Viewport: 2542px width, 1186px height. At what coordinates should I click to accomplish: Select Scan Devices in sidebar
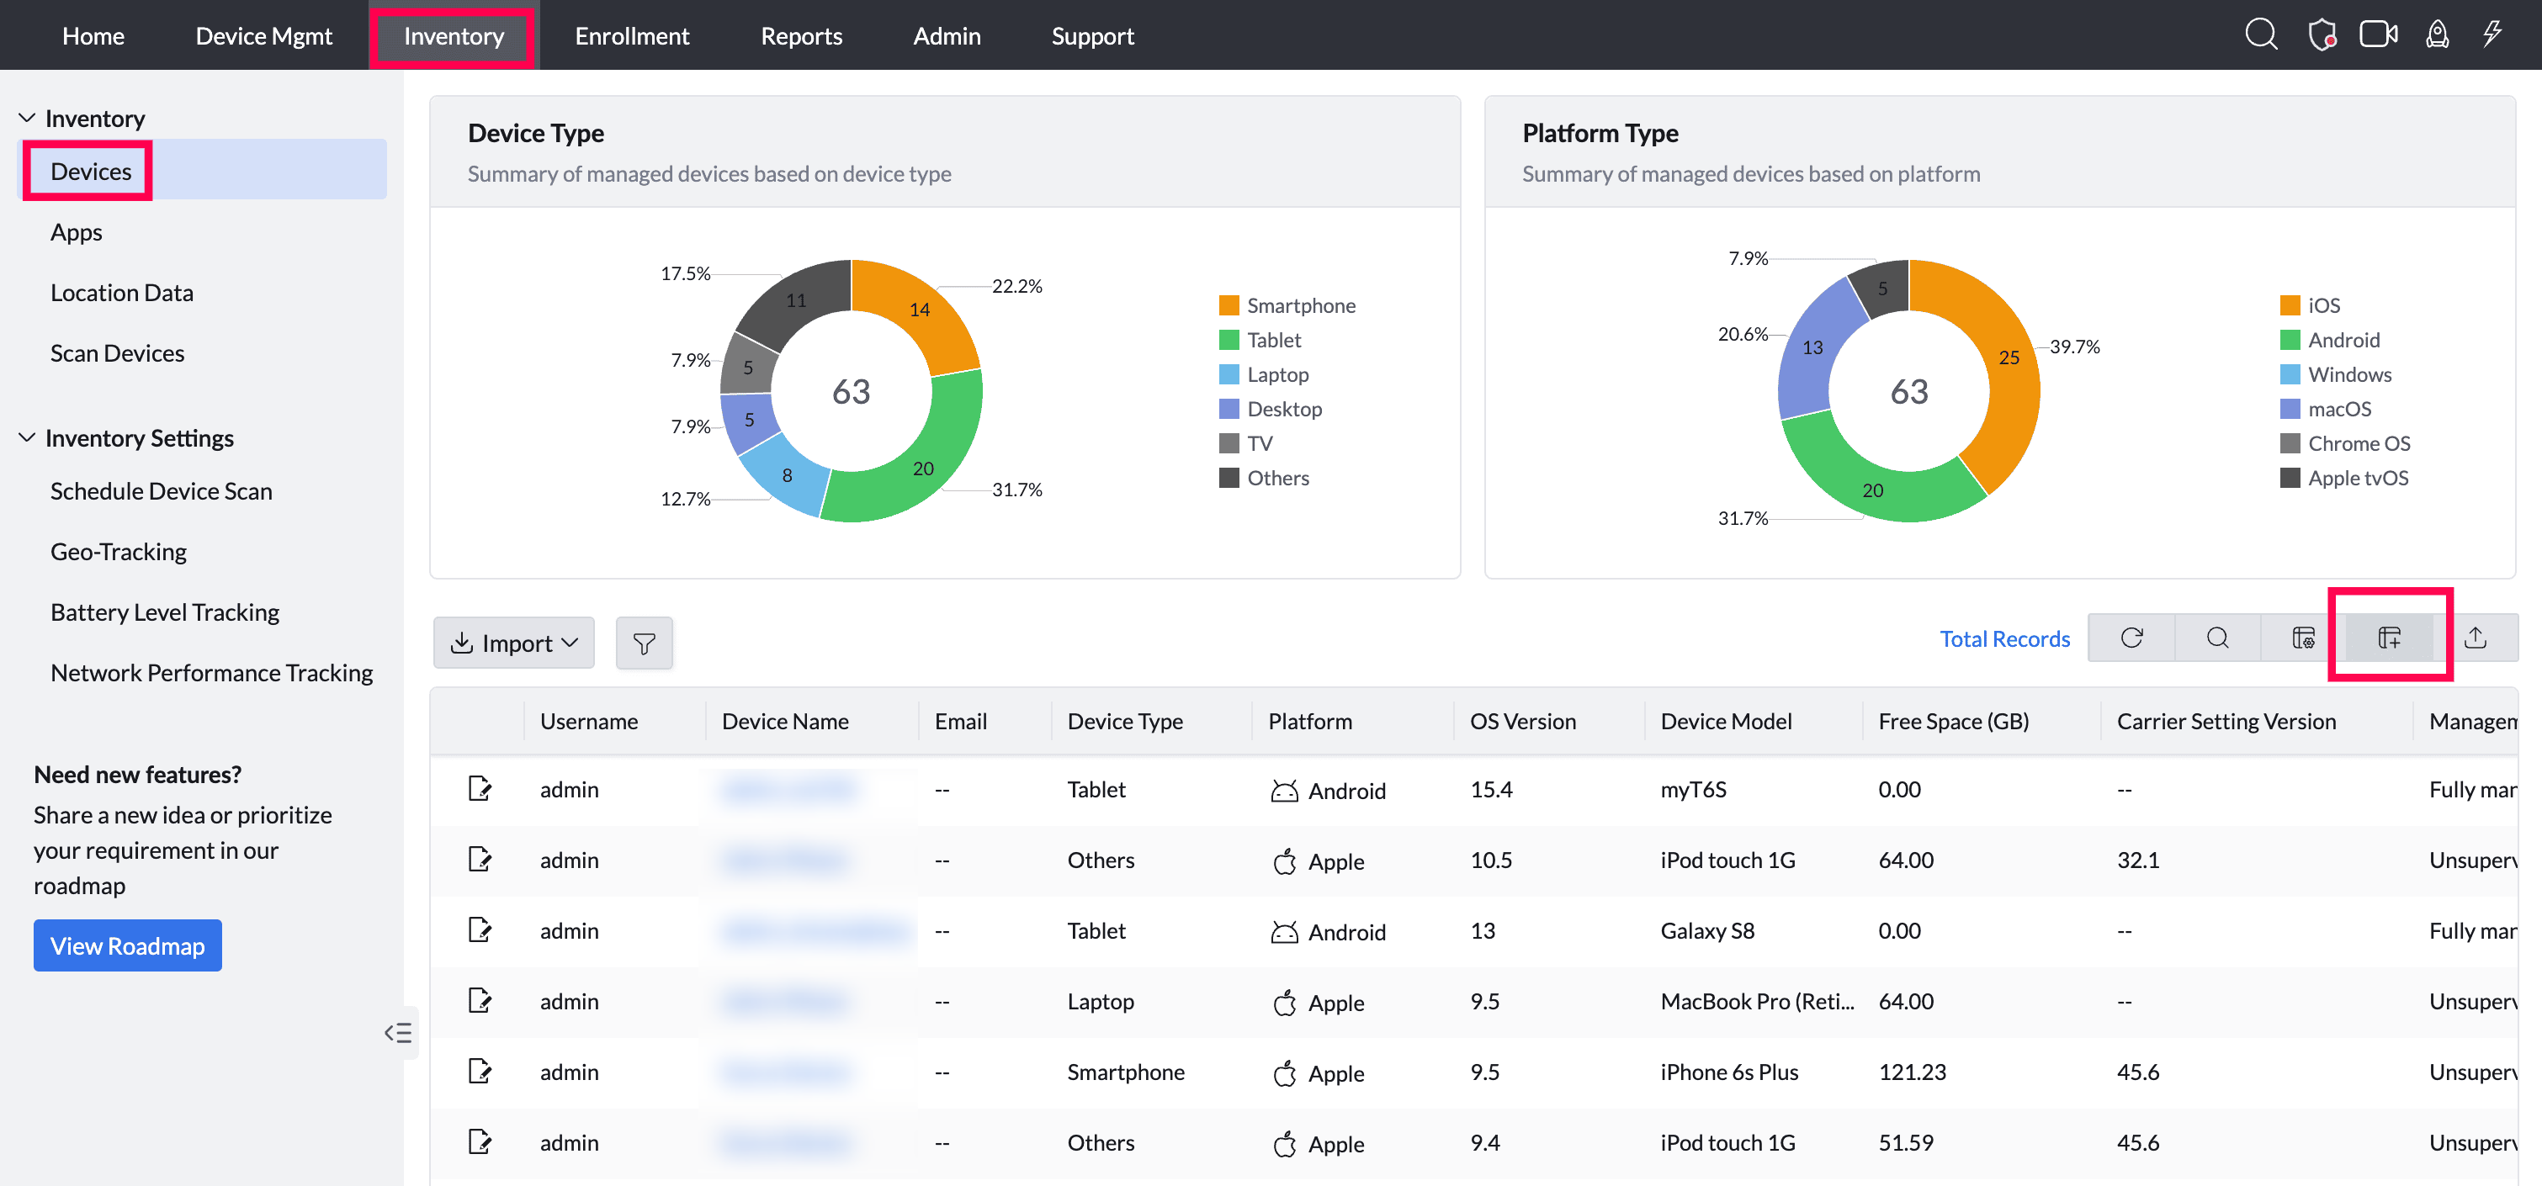click(x=118, y=353)
